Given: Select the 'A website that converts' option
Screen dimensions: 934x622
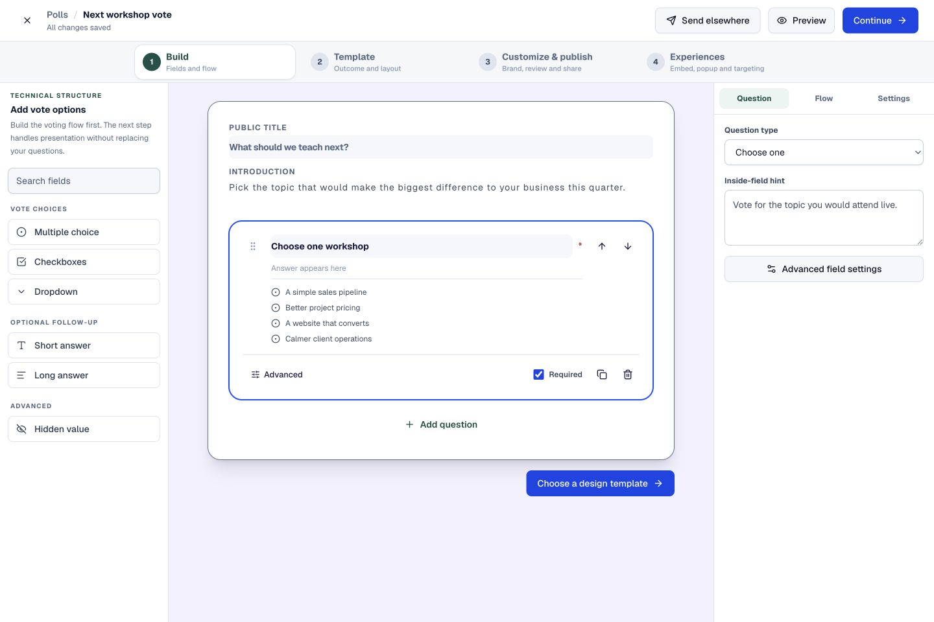Looking at the screenshot, I should click(320, 323).
